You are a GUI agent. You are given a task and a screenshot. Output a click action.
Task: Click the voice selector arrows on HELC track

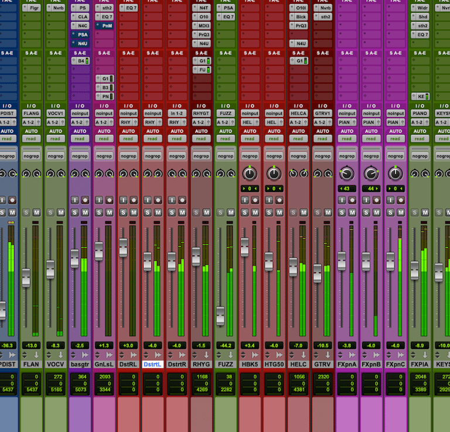292,355
